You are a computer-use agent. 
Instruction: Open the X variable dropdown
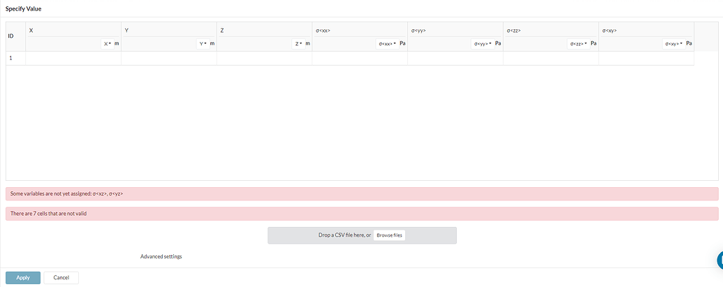pos(108,44)
